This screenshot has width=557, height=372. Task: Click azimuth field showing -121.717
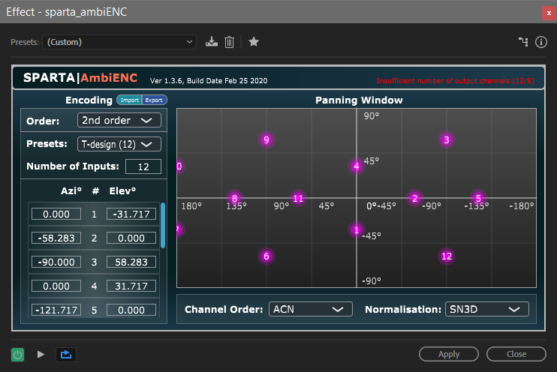tap(56, 310)
